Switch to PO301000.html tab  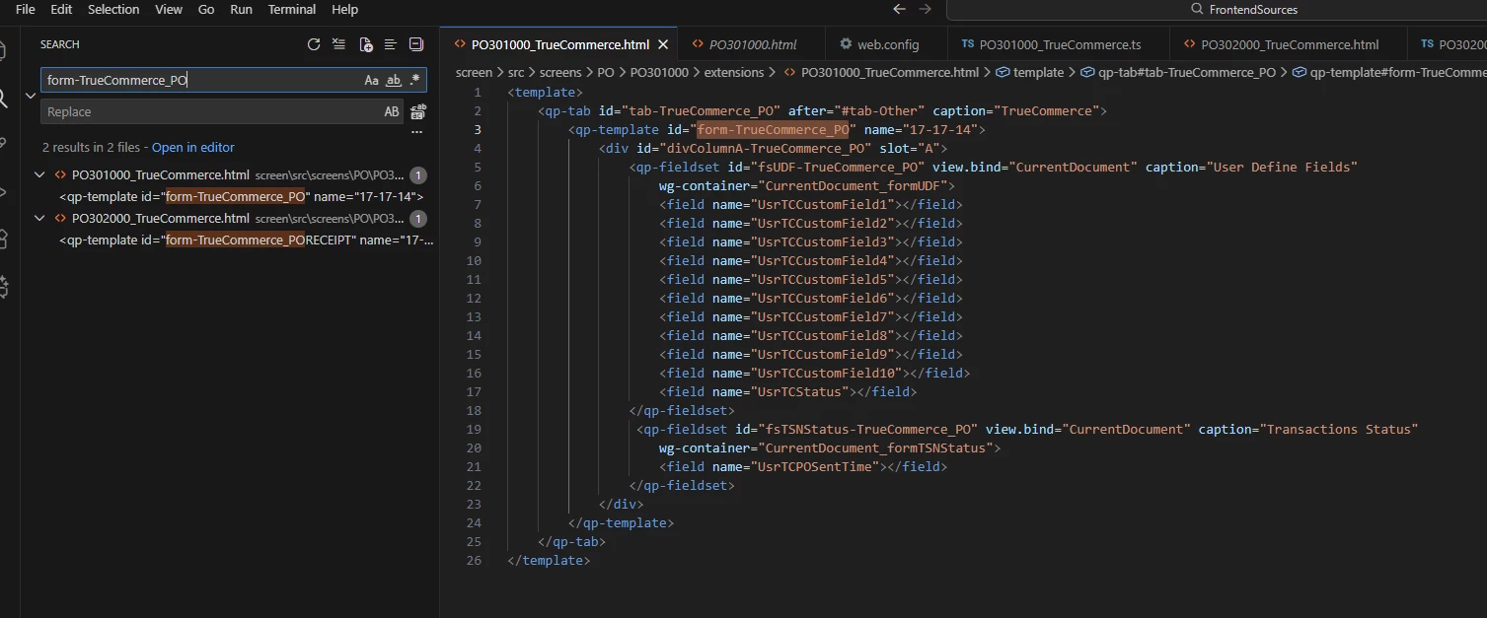coord(752,44)
